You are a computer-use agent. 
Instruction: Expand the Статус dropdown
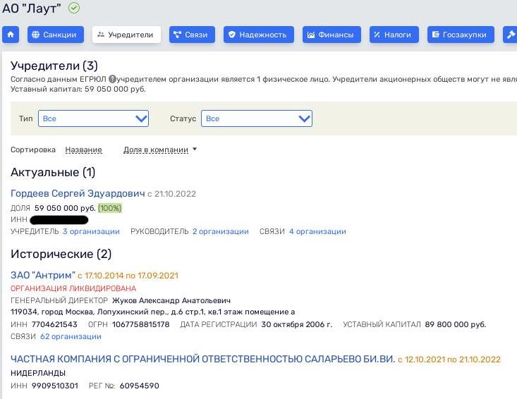[x=257, y=118]
